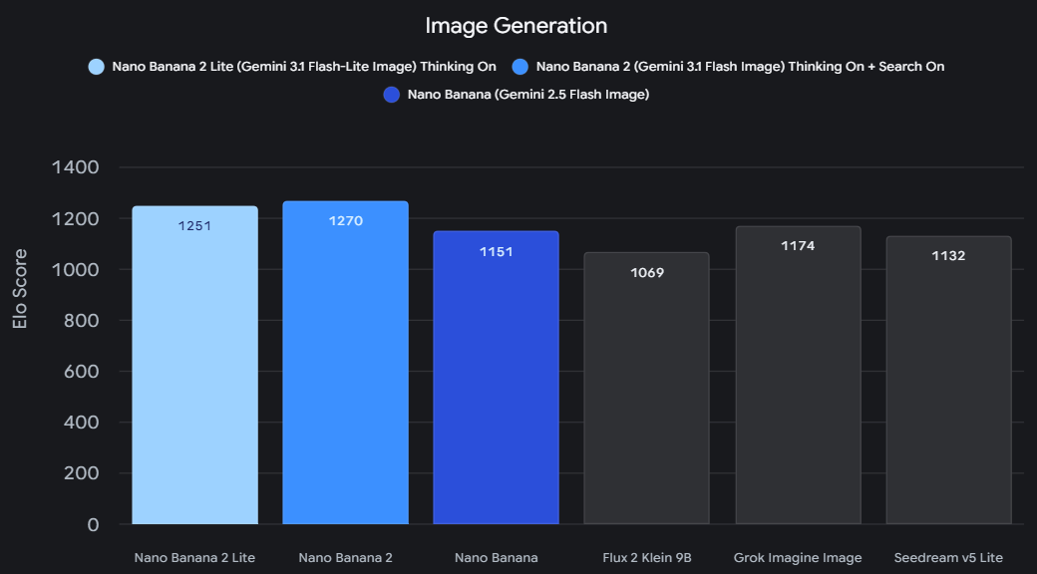Click the y-axis tick label 400
The height and width of the screenshot is (574, 1037).
[x=82, y=423]
